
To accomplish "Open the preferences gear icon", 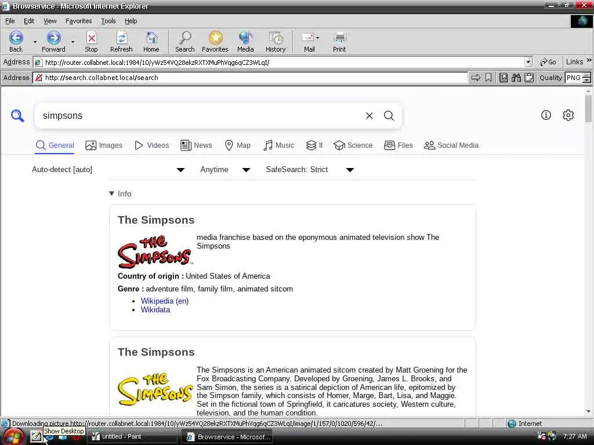I will click(568, 115).
